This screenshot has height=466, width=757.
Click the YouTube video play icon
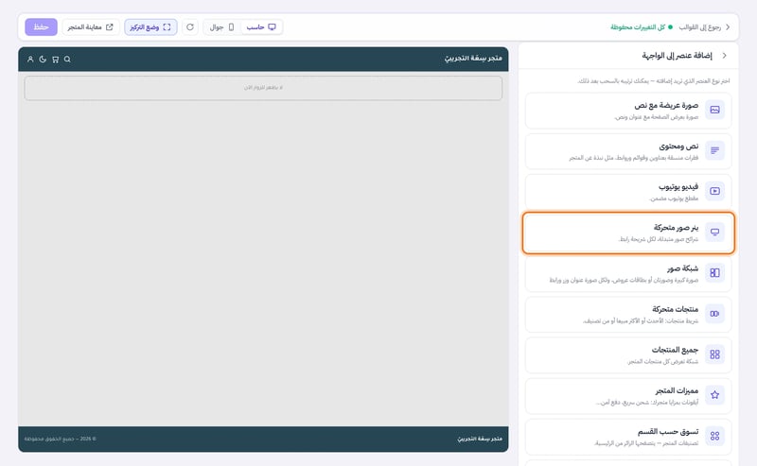coord(714,191)
